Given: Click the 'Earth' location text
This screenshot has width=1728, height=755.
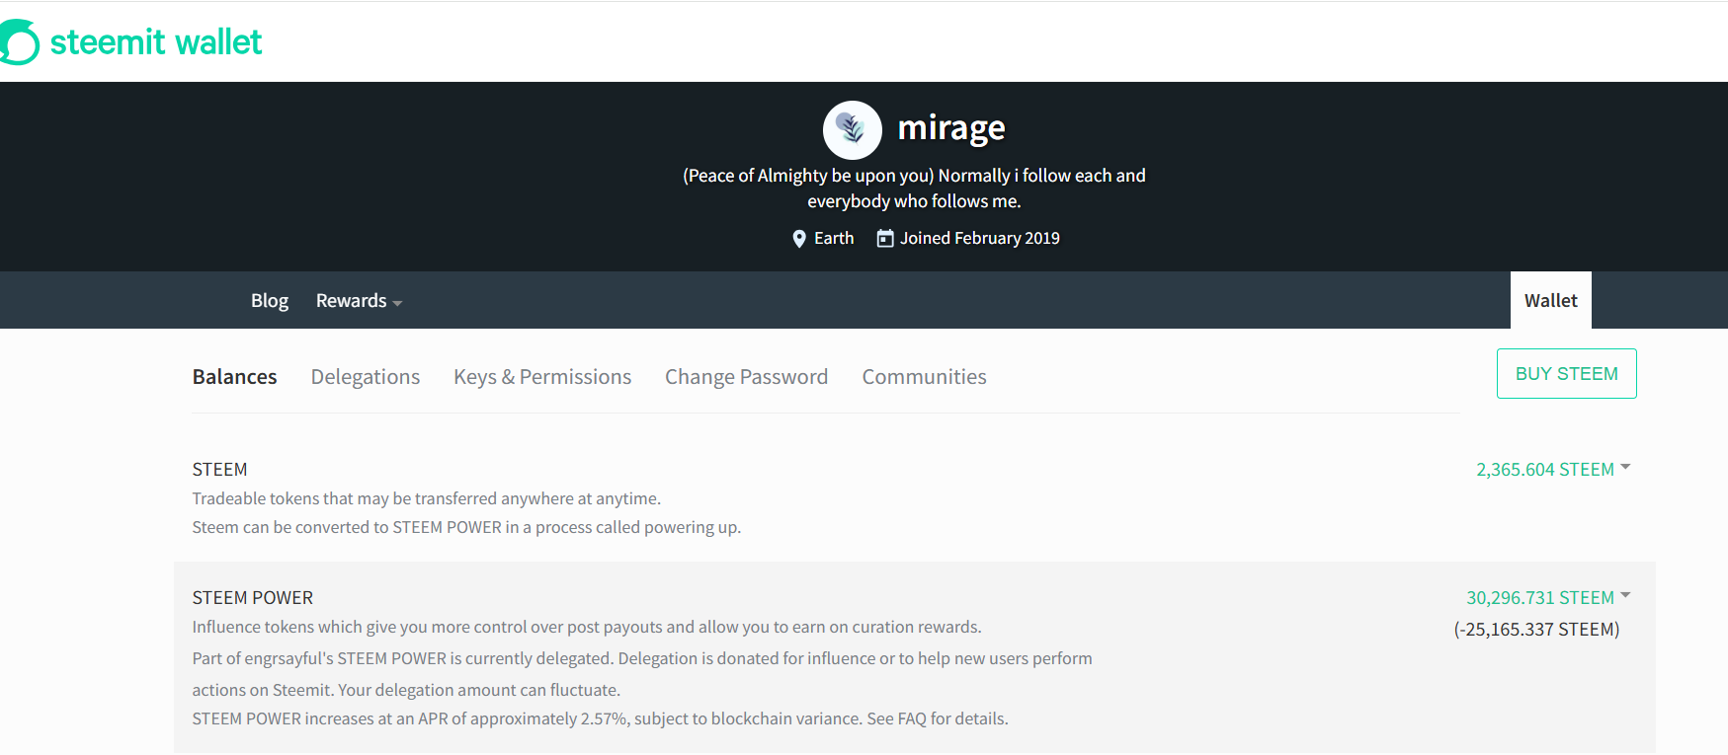Looking at the screenshot, I should click(834, 239).
